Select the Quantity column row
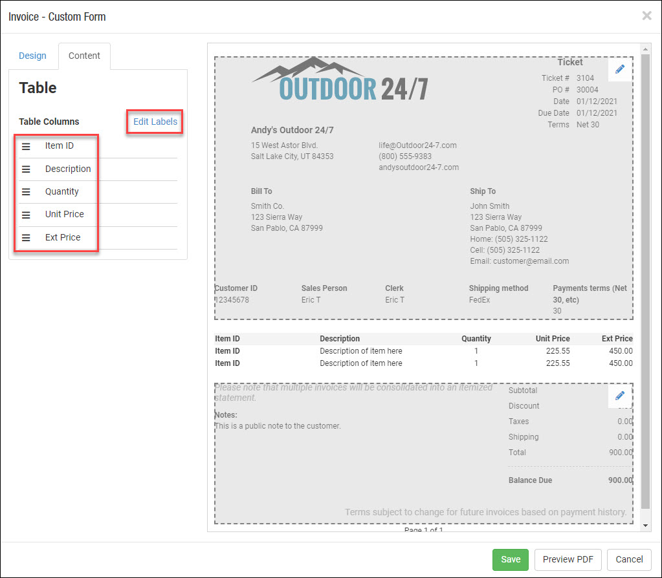 pos(98,192)
